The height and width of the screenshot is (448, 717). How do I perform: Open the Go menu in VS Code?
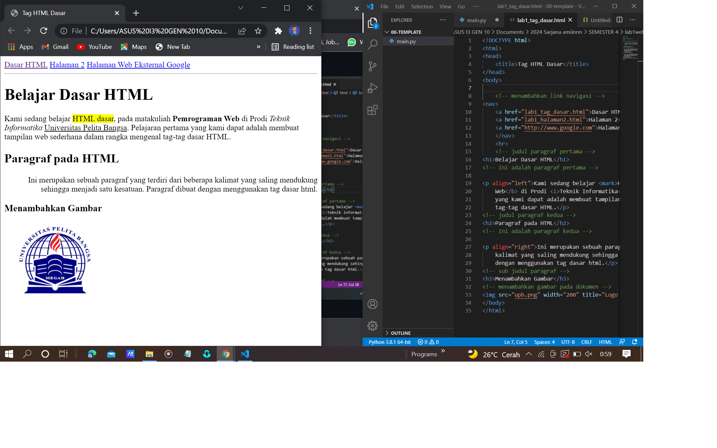click(x=461, y=6)
